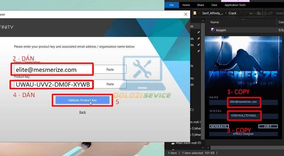The height and width of the screenshot is (156, 284).
Task: Open the Application Tools ribbon tab
Action: pyautogui.click(x=235, y=5)
